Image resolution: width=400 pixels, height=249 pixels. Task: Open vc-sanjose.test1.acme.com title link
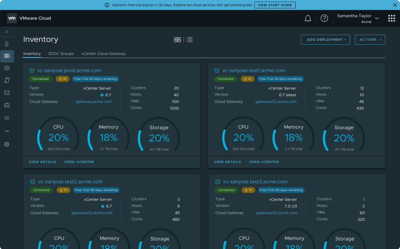click(x=254, y=70)
